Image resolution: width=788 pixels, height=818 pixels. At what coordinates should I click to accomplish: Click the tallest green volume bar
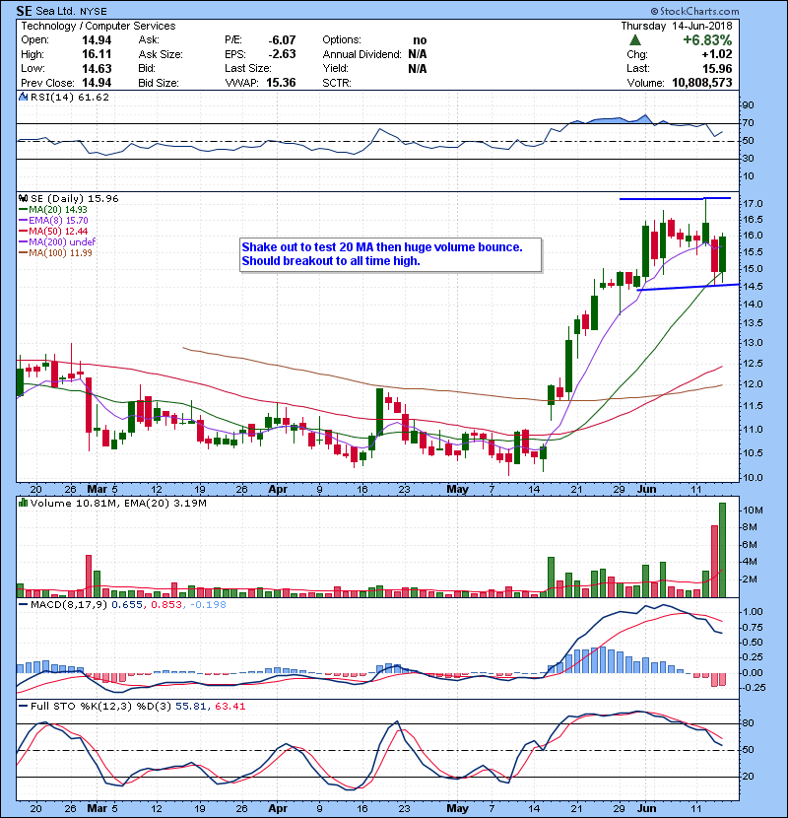[722, 550]
